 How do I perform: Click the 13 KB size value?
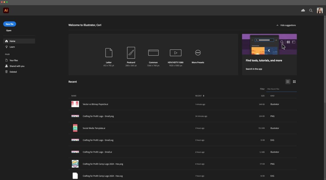click(262, 140)
